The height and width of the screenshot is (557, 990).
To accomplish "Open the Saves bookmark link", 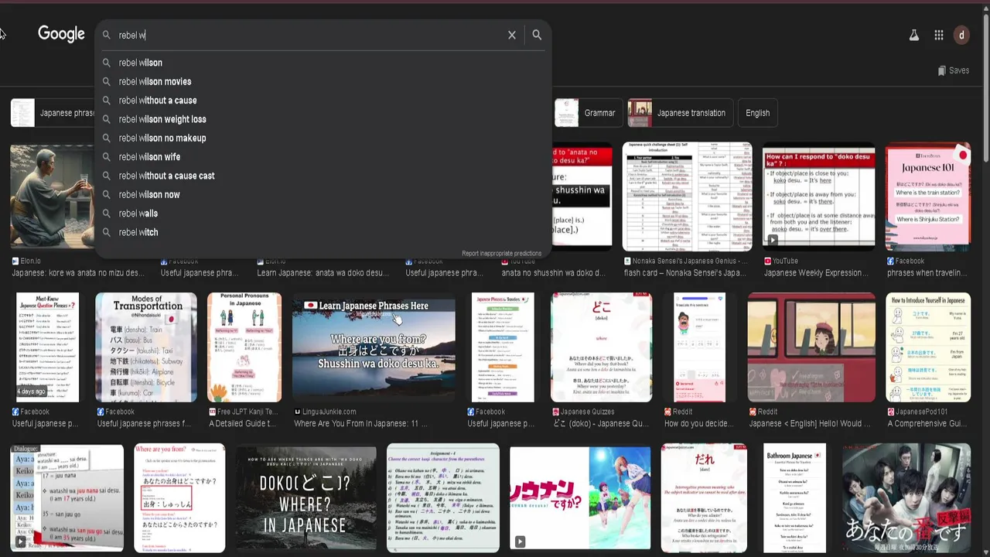I will point(954,70).
